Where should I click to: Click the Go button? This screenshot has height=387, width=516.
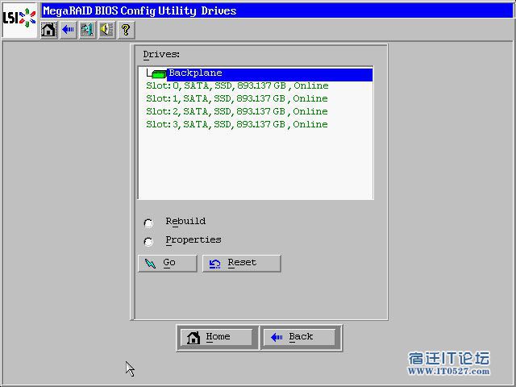coord(167,264)
